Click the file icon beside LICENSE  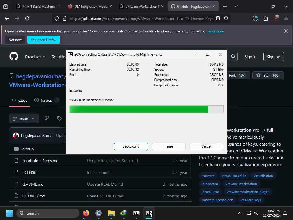click(x=16, y=172)
